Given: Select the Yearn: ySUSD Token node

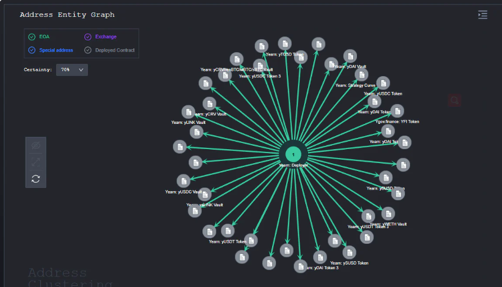Looking at the screenshot, I should click(x=349, y=253).
